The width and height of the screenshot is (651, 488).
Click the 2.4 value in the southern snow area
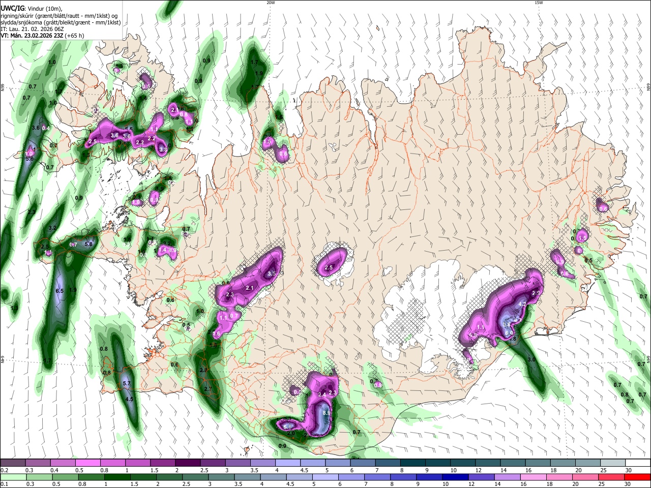(x=322, y=394)
